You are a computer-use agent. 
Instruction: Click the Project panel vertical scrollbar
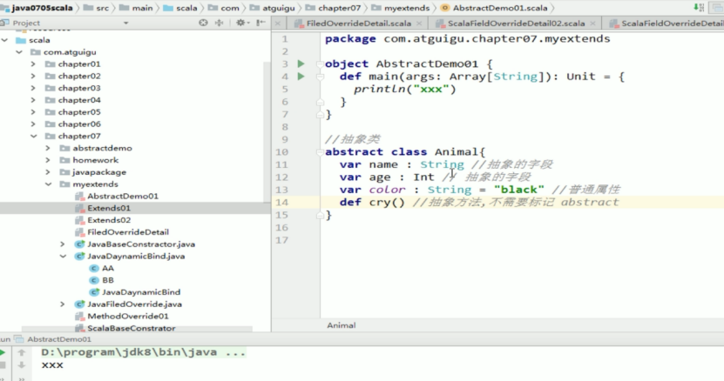click(x=267, y=131)
